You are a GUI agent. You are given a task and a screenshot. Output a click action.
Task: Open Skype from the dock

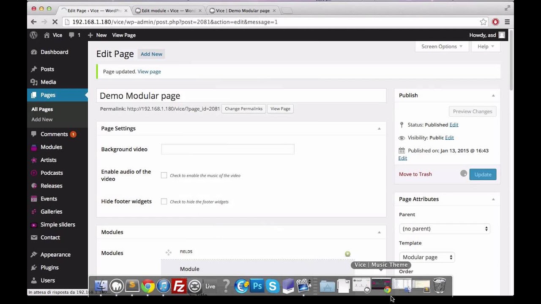coord(273,286)
